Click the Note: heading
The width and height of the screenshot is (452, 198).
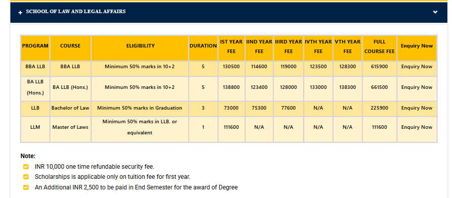(x=28, y=156)
